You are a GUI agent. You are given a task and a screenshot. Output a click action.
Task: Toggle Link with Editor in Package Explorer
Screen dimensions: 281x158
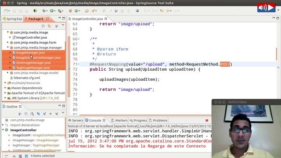coord(49,26)
